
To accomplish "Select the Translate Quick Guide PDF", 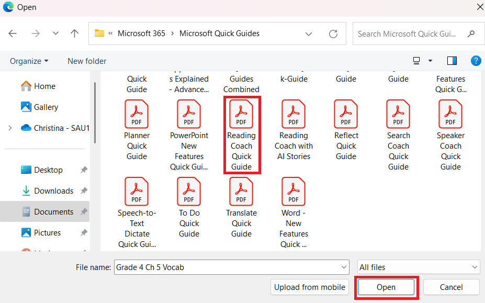I will (242, 207).
